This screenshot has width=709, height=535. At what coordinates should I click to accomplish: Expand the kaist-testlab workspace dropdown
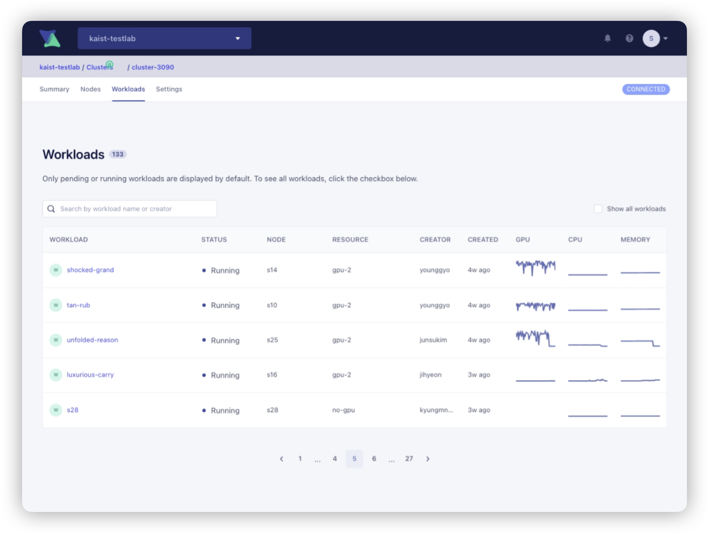pos(164,38)
